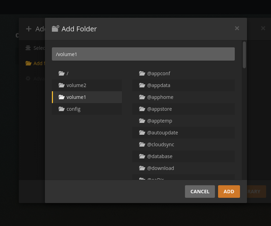The image size is (271, 226).
Task: Click the root folder icon
Action: [62, 73]
